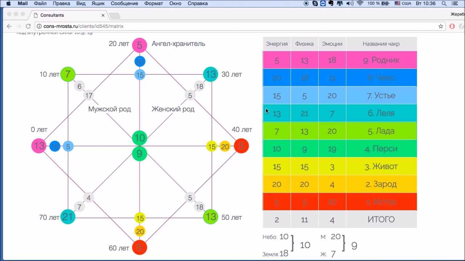Go back with the browser back arrow
465x261 pixels.
(x=9, y=26)
